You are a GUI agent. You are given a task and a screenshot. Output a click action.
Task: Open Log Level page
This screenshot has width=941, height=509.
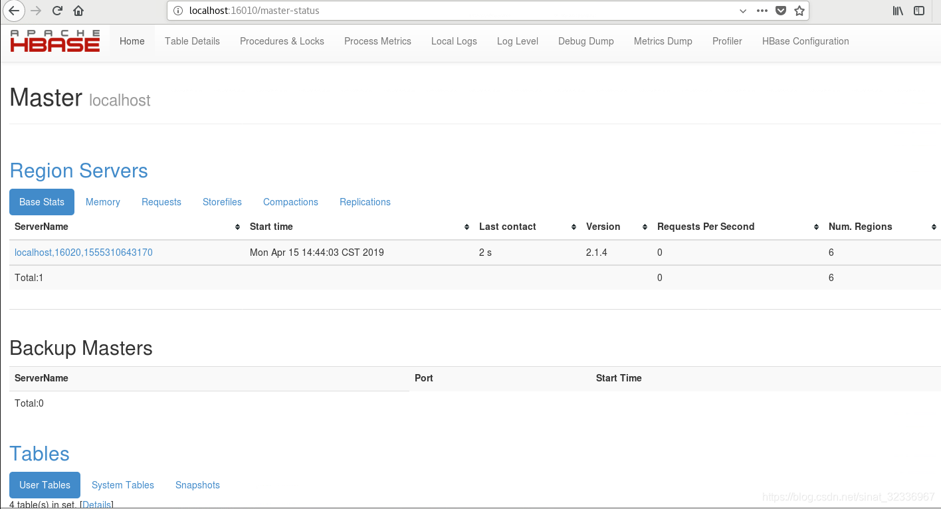[x=518, y=41]
